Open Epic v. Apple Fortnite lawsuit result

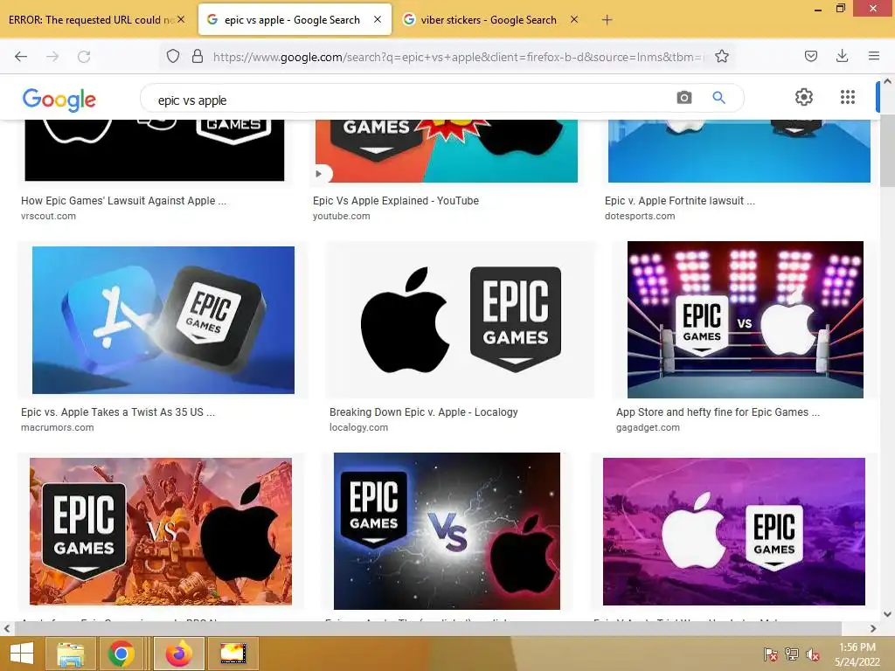pyautogui.click(x=680, y=201)
